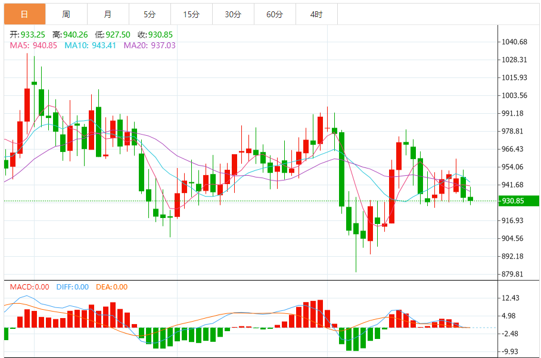Switch to the 月 monthly tab
Screen dimensions: 541x358
[x=108, y=14]
